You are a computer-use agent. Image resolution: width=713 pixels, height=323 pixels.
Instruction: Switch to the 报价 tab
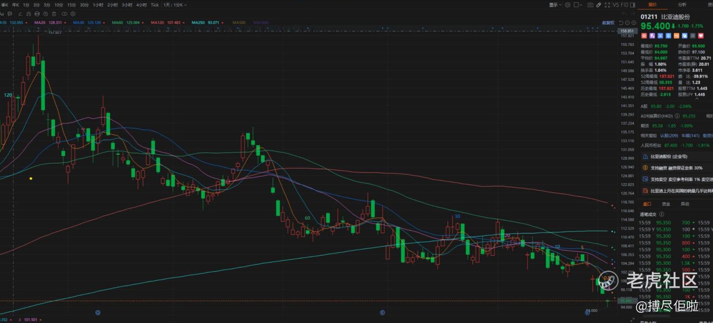point(652,5)
